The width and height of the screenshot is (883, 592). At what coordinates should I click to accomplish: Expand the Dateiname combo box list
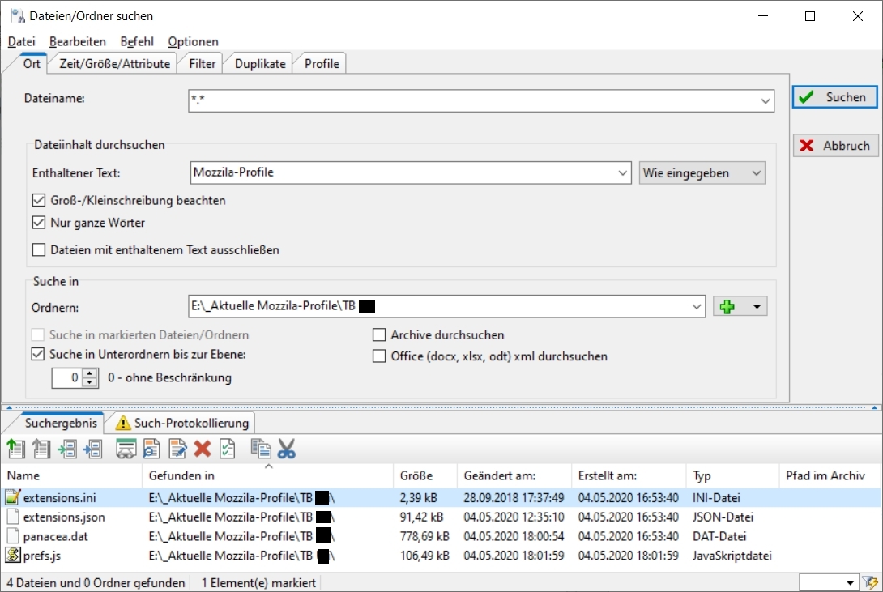click(766, 100)
